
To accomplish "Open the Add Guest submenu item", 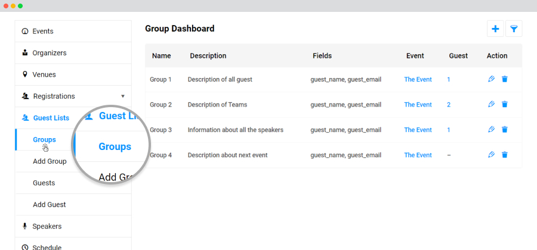I will [50, 205].
